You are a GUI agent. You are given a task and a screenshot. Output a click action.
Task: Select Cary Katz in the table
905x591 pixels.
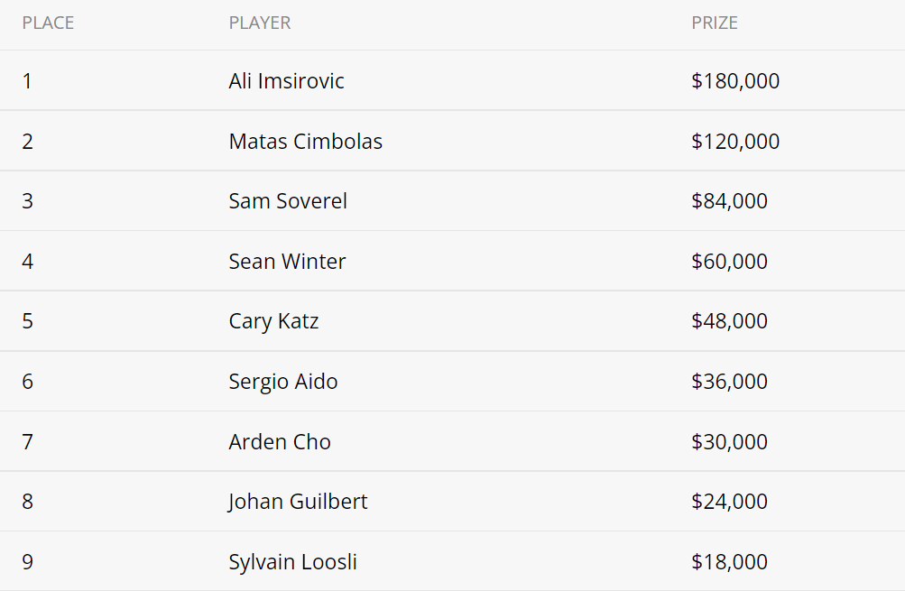coord(273,321)
